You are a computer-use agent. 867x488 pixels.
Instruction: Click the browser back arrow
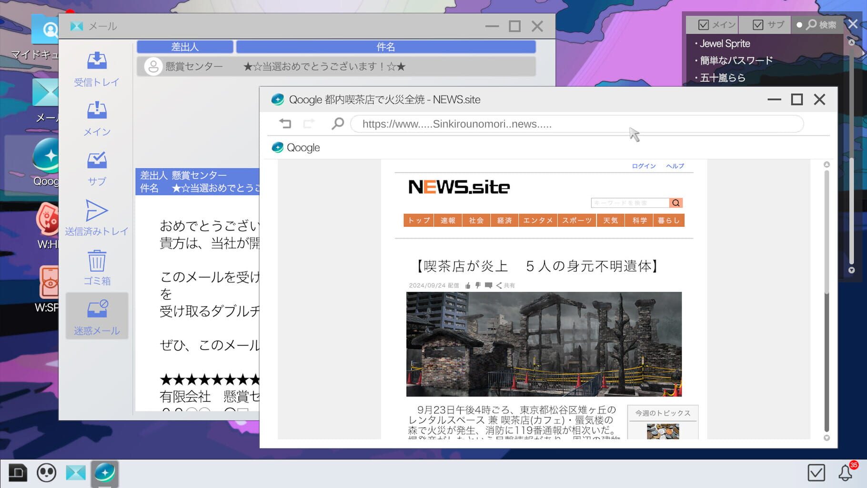[286, 123]
